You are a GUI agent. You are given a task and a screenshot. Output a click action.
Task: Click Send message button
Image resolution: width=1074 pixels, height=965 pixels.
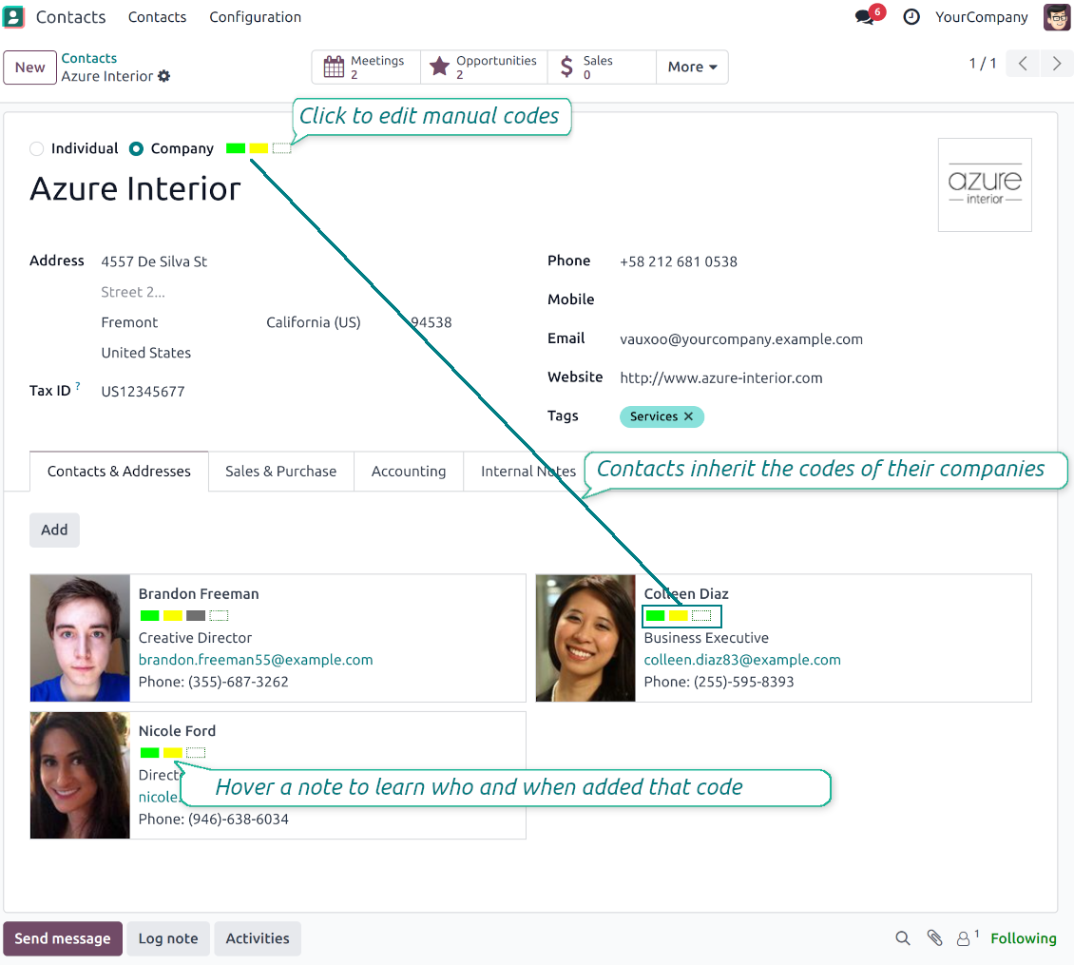(63, 938)
